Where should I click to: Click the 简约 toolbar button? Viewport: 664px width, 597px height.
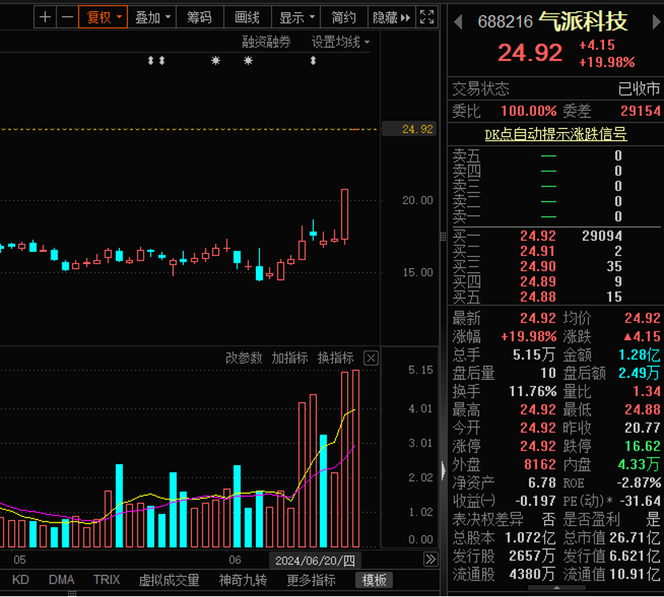click(x=343, y=18)
